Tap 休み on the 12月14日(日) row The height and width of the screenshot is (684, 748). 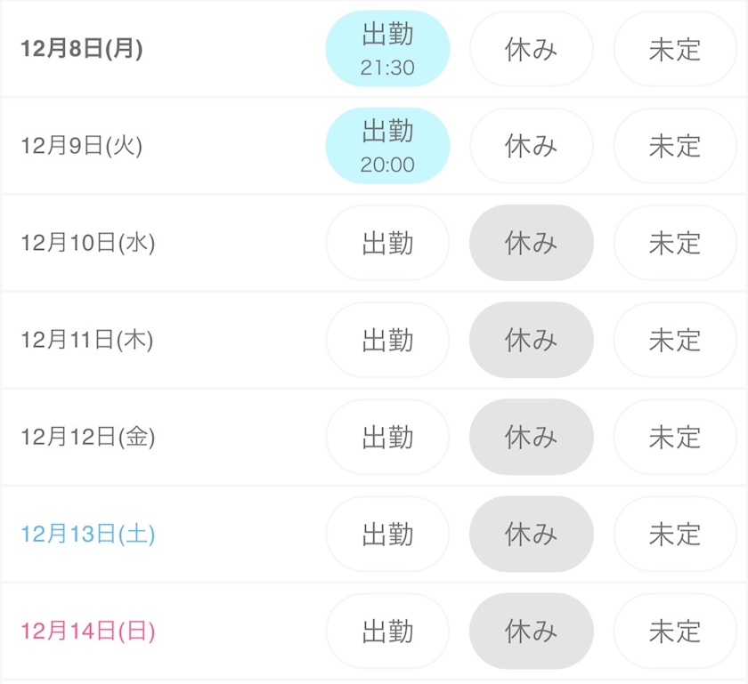[x=531, y=632]
